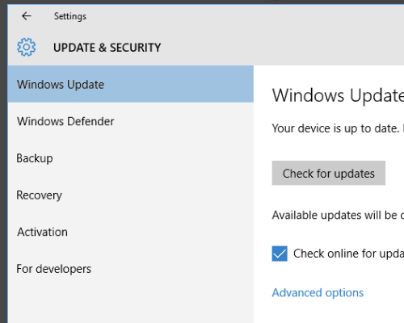Click the large Windows Update page heading
The height and width of the screenshot is (323, 404).
tap(338, 95)
